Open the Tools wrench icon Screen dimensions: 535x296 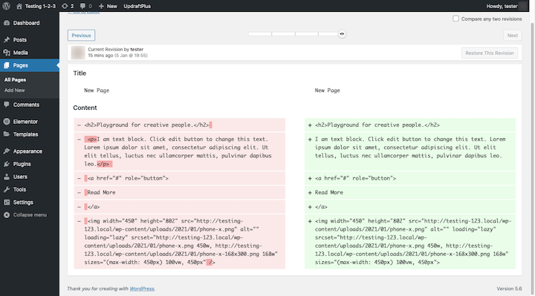tap(7, 189)
